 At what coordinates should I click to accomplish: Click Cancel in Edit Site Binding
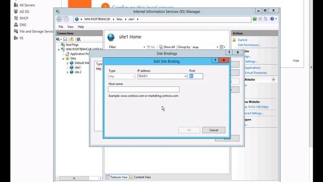[x=213, y=130]
